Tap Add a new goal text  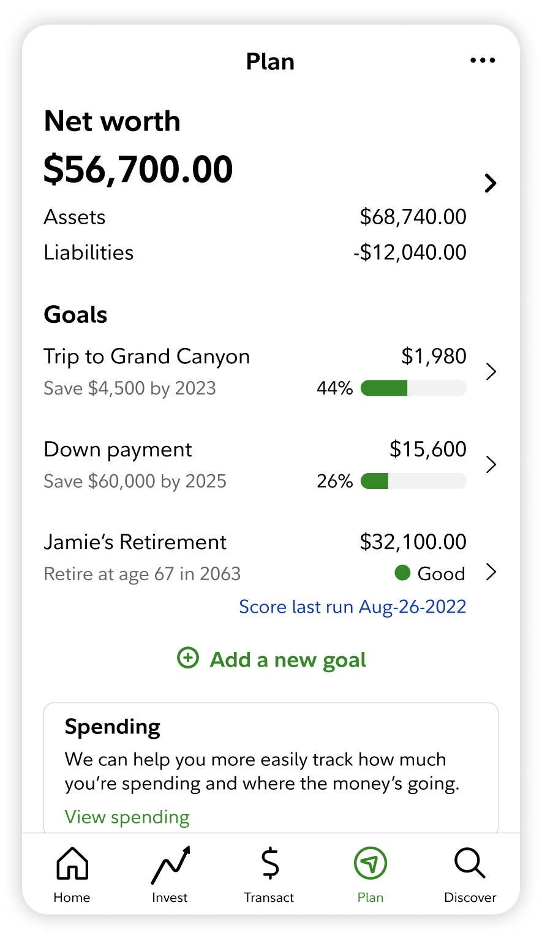click(x=288, y=660)
